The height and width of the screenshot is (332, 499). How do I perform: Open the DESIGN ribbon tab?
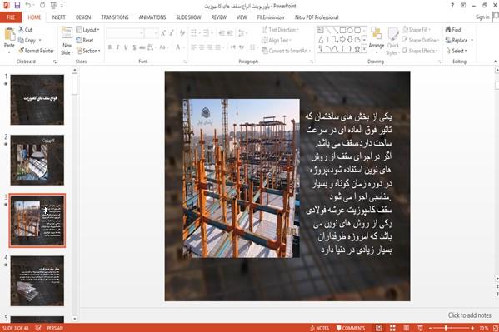[83, 17]
